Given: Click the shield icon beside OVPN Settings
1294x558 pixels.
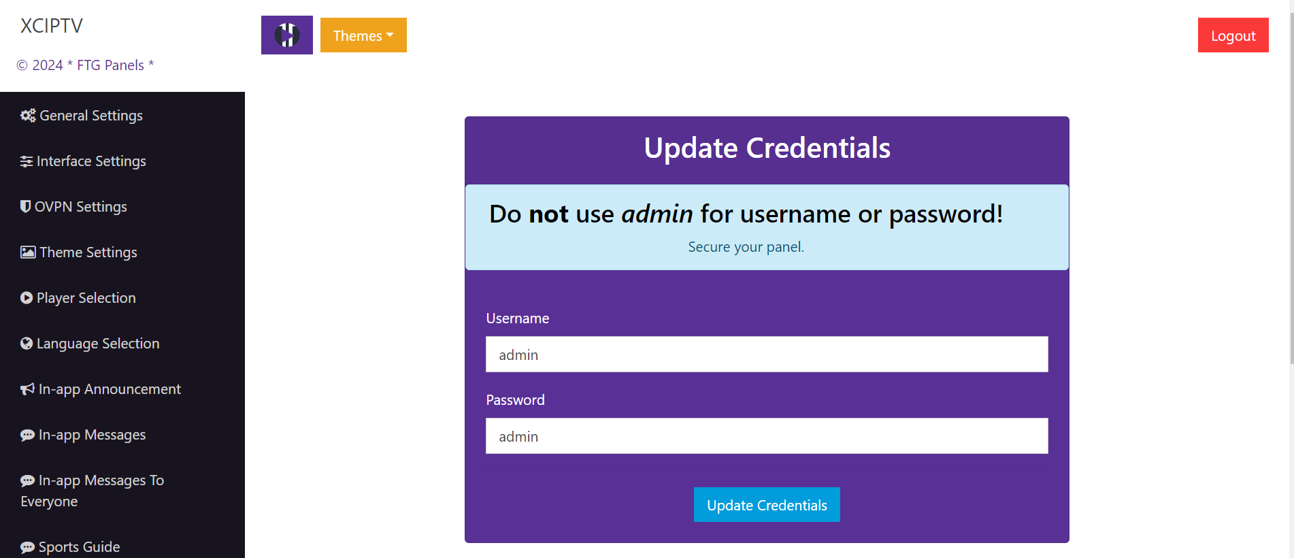Looking at the screenshot, I should click(26, 206).
